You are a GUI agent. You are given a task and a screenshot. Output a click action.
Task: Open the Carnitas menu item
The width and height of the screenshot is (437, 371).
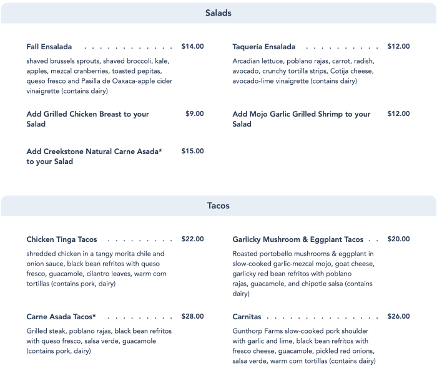pos(247,317)
